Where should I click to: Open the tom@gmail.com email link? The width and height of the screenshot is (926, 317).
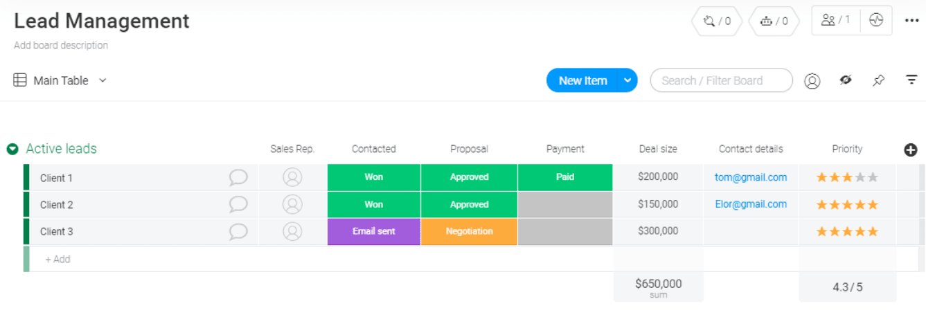(751, 177)
